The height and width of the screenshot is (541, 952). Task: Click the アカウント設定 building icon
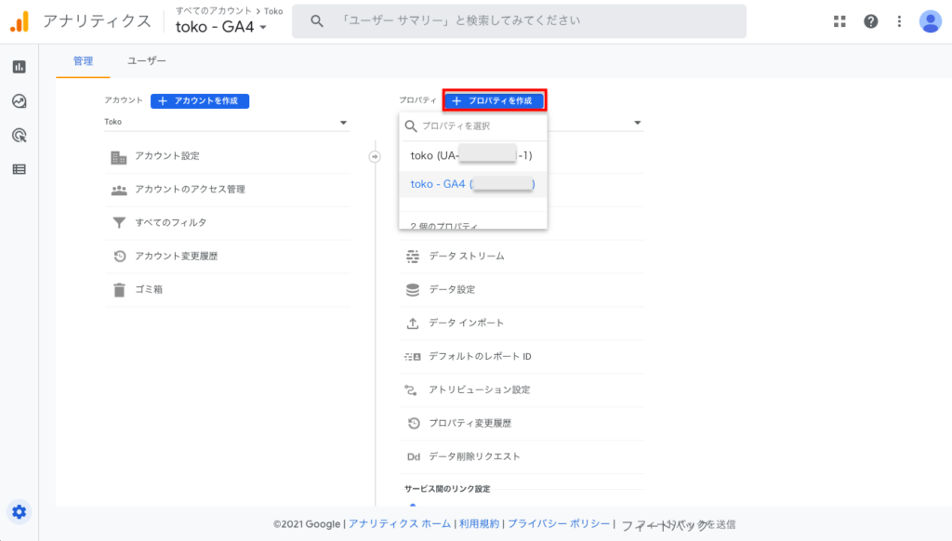click(119, 157)
